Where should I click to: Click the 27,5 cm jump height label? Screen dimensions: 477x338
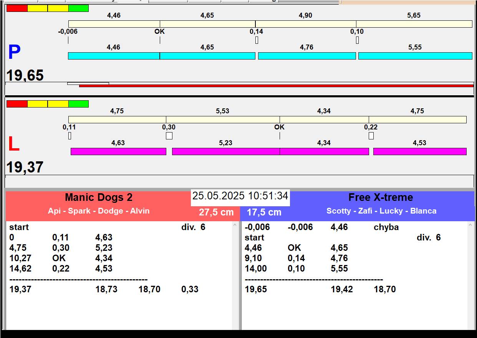point(216,212)
